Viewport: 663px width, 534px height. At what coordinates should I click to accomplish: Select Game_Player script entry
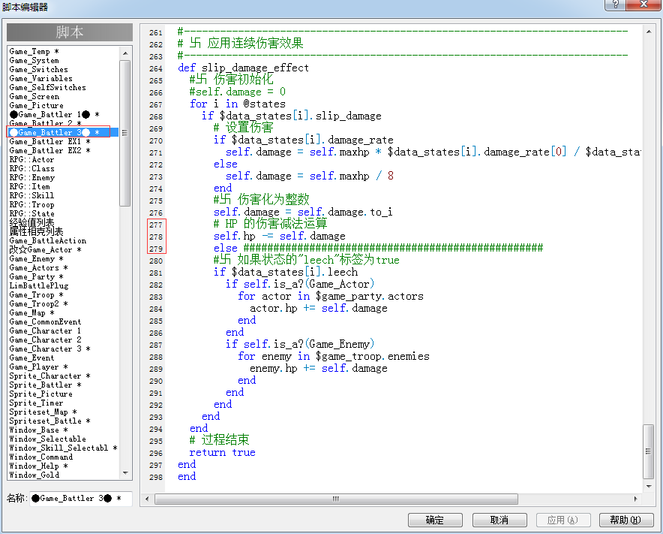point(38,367)
